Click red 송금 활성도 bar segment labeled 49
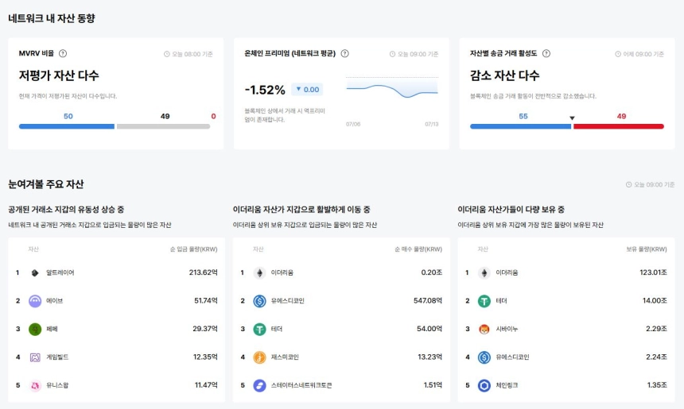The image size is (684, 409). tap(619, 126)
